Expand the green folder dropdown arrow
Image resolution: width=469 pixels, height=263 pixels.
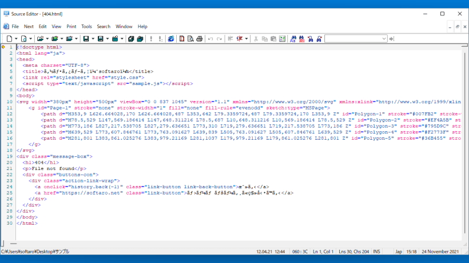tap(62, 39)
